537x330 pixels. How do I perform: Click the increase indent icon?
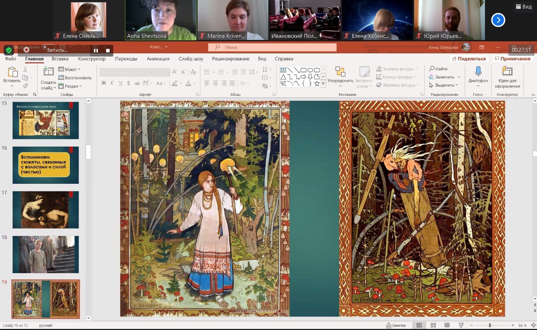coord(243,72)
